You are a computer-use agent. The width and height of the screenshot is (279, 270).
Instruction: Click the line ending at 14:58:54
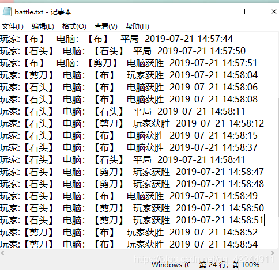pos(129,245)
